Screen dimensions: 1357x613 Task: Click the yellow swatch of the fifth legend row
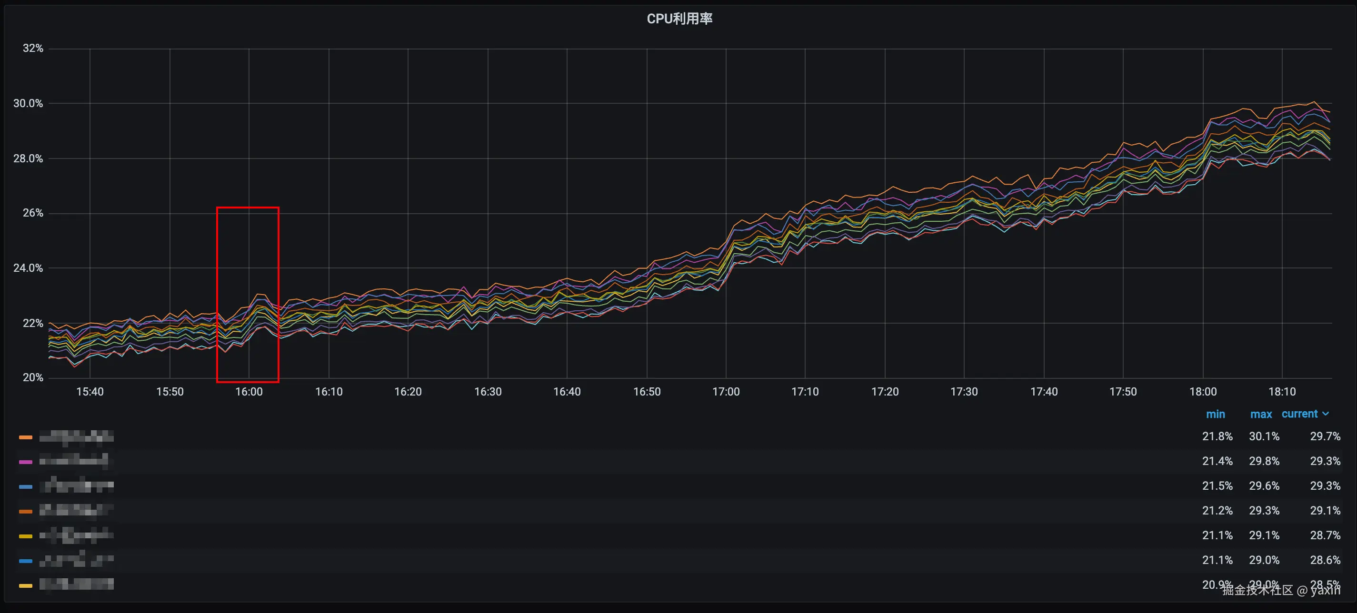pyautogui.click(x=25, y=536)
